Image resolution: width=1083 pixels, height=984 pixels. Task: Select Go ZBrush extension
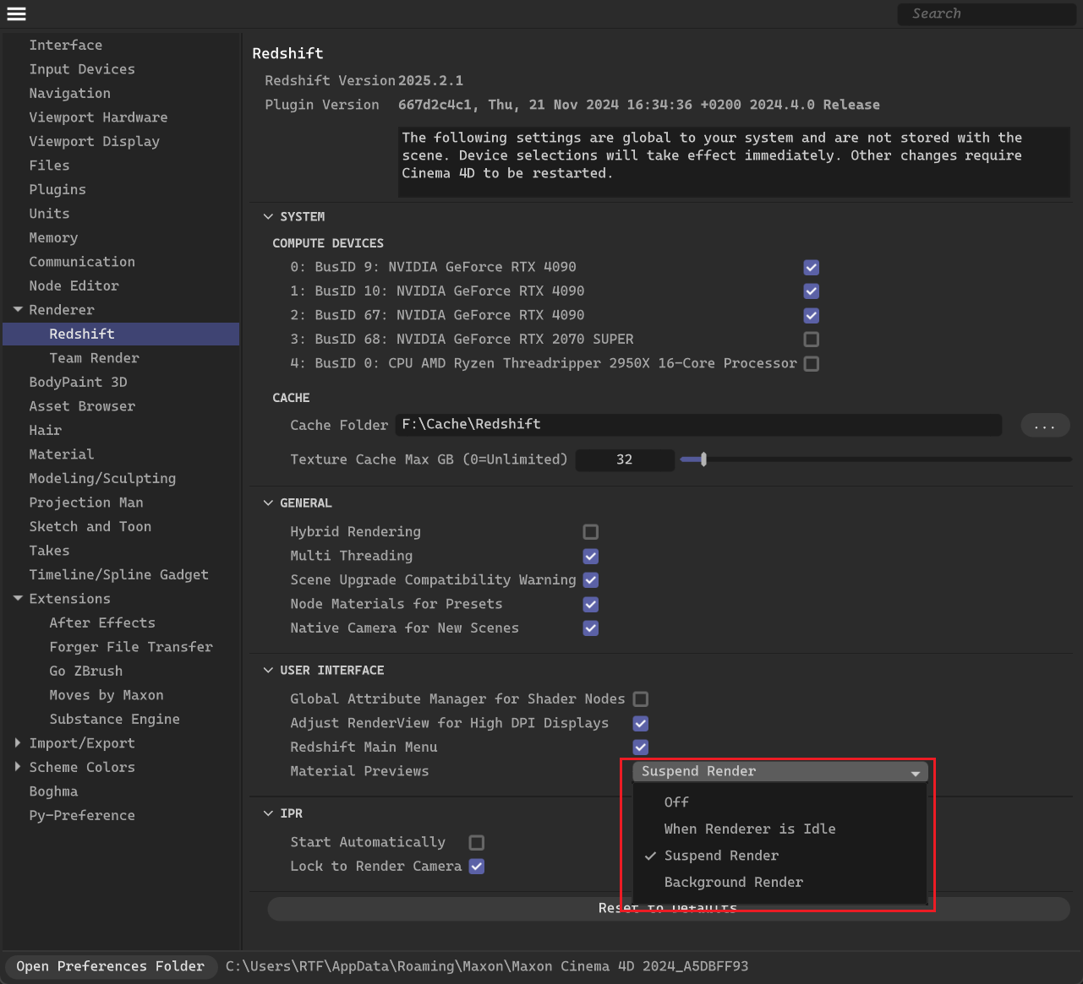[x=86, y=671]
